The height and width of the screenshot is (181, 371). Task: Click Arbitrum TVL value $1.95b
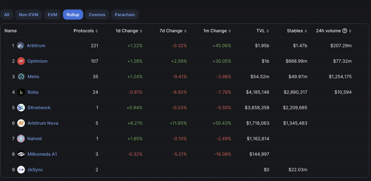pyautogui.click(x=262, y=46)
